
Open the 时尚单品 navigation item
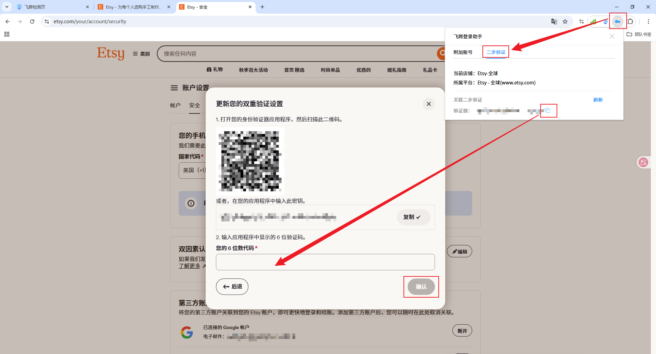point(330,70)
